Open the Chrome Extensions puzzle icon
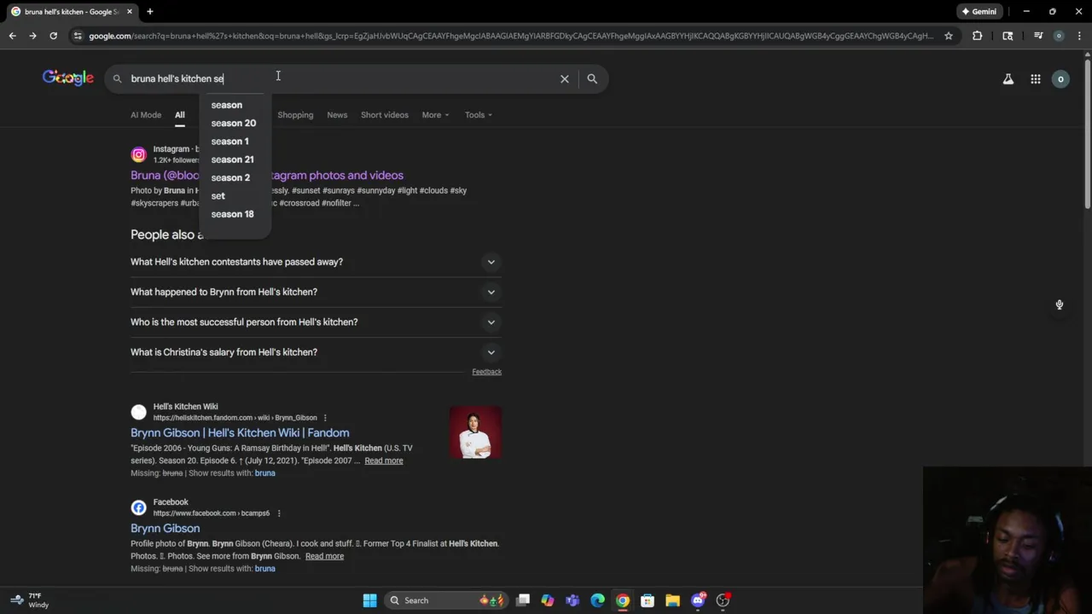Screen dimensions: 1092x614 [977, 36]
